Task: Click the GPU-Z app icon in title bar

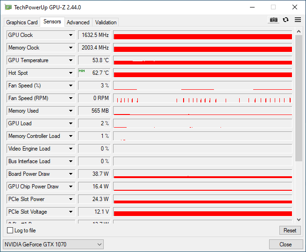Action: tap(8, 7)
